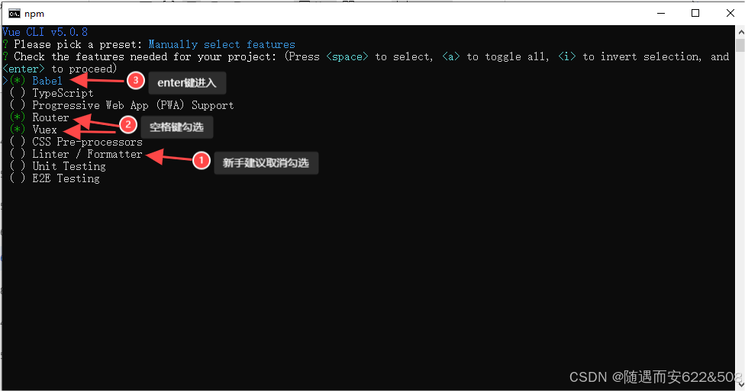Click the Unit Testing label
This screenshot has width=745, height=391.
pyautogui.click(x=69, y=166)
